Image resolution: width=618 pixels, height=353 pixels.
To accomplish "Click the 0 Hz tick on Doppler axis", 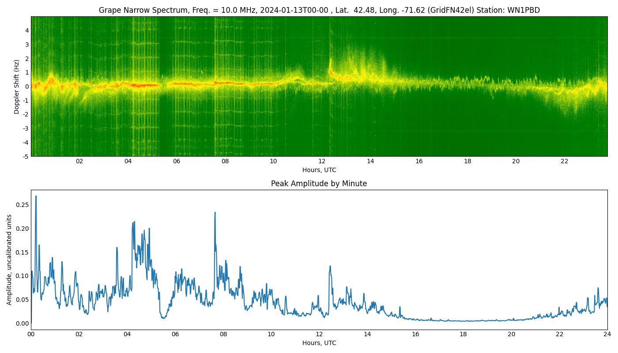I will click(27, 86).
